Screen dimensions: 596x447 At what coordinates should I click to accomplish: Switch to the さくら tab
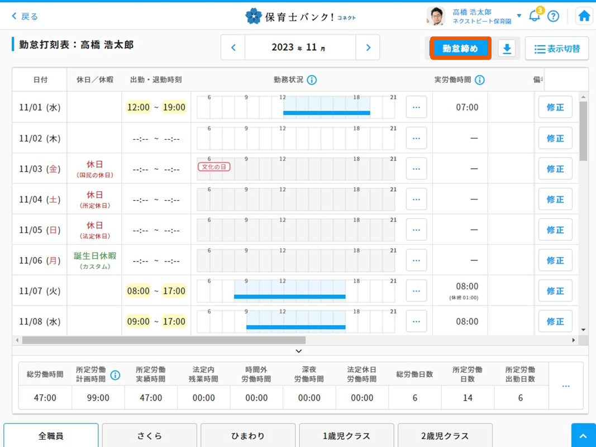point(149,436)
